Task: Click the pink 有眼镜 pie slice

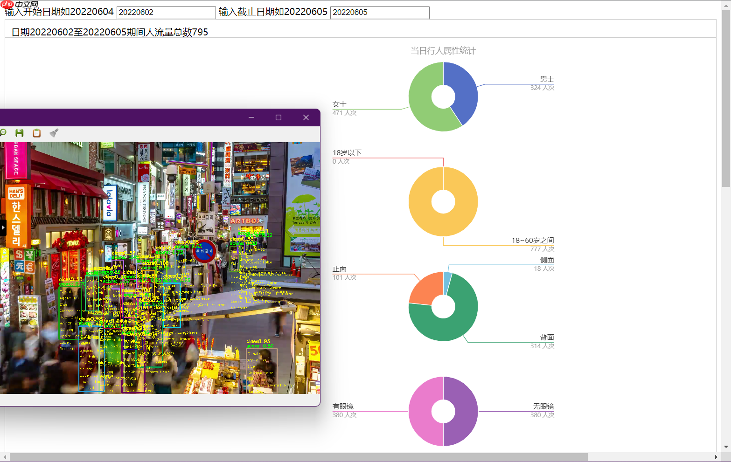Action: coord(422,412)
